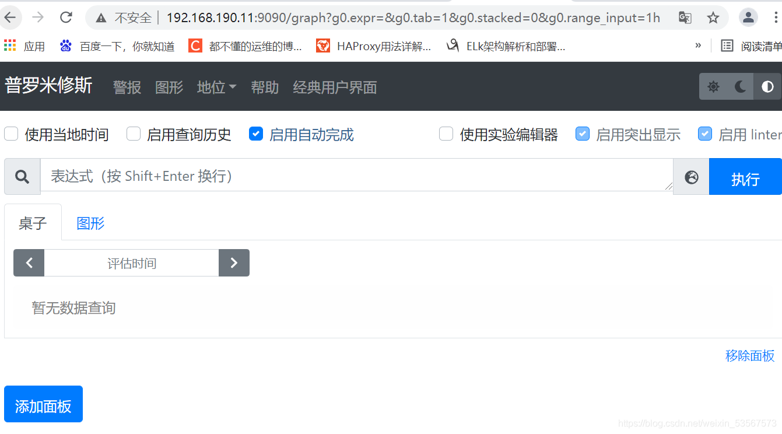Enable 使用当地时间 checkbox

pos(11,134)
